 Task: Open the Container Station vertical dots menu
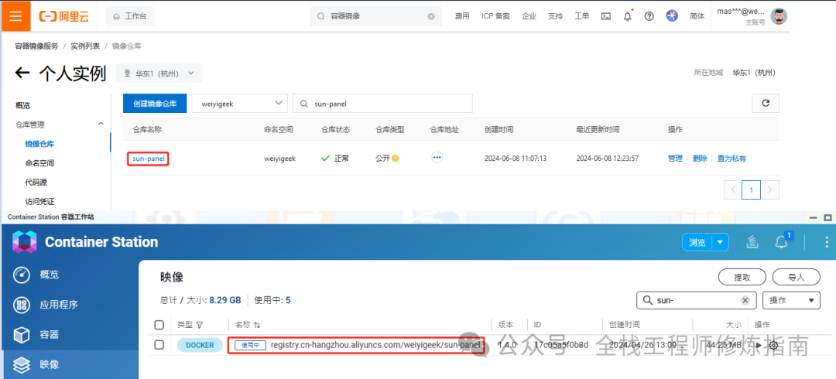point(827,242)
